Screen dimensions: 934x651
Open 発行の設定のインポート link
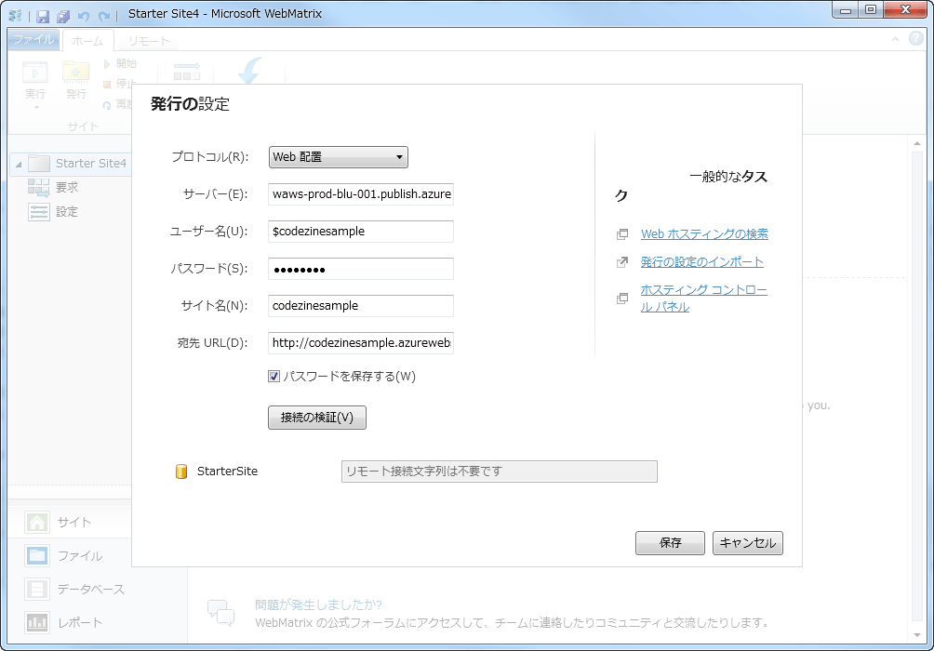pyautogui.click(x=702, y=262)
